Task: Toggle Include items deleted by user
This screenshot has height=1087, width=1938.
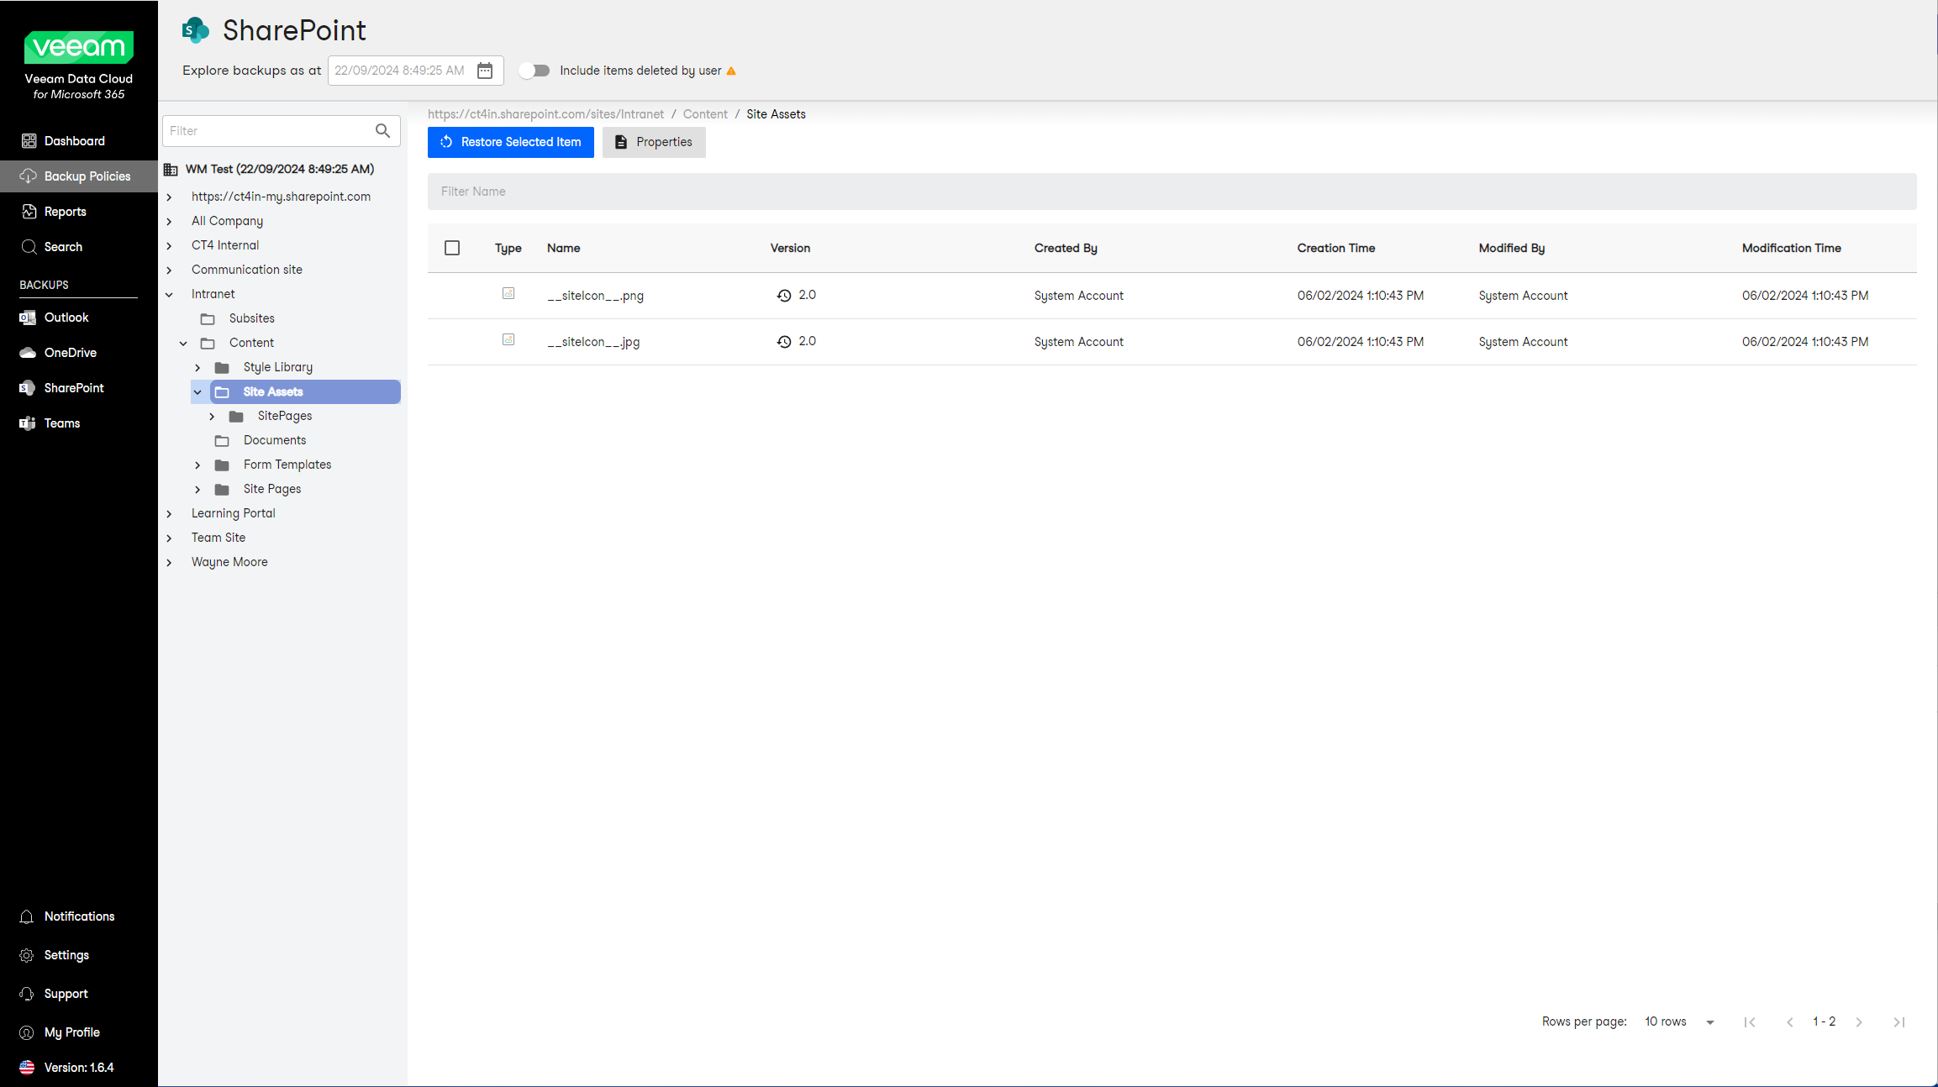Action: (x=535, y=71)
